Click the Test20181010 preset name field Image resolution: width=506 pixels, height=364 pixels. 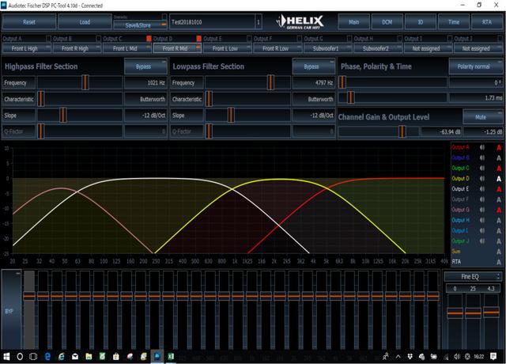213,22
